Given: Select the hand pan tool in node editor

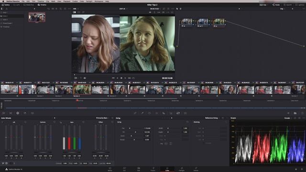Looking at the screenshot, I should pos(181,9).
